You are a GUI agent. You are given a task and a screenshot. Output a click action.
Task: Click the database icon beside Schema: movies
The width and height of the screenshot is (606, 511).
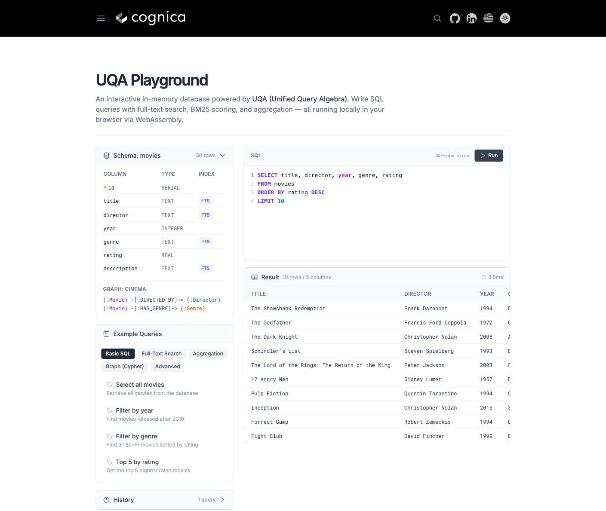coord(106,155)
